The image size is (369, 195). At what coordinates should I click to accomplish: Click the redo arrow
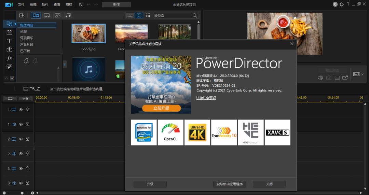click(96, 4)
